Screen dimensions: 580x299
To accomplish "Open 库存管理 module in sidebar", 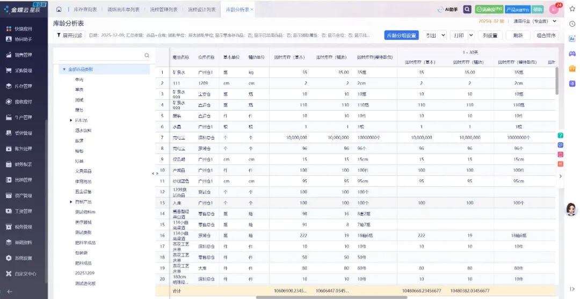I will 20,86.
